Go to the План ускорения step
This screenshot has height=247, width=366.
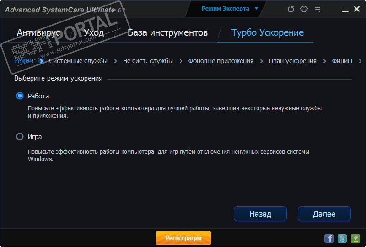click(293, 61)
